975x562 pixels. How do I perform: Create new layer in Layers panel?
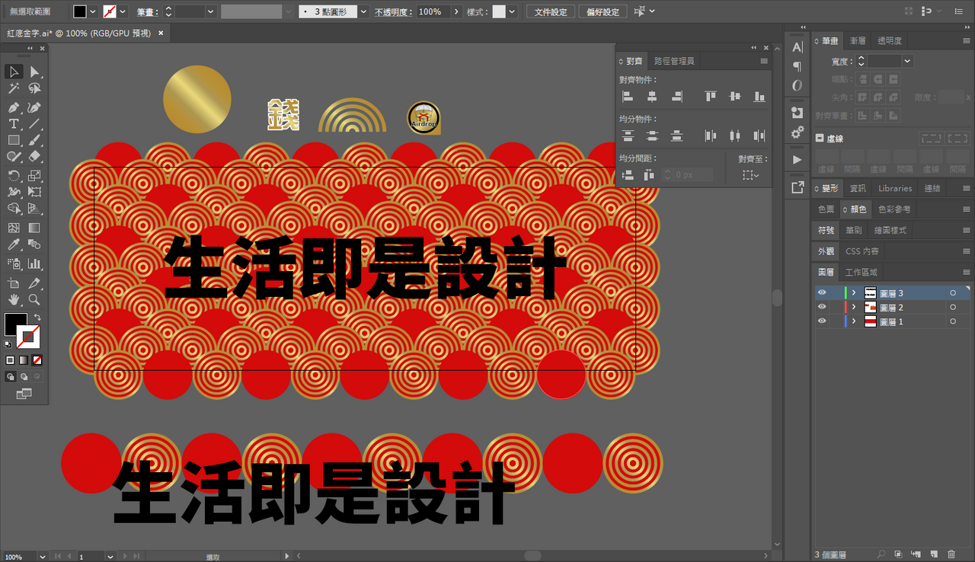click(x=935, y=554)
